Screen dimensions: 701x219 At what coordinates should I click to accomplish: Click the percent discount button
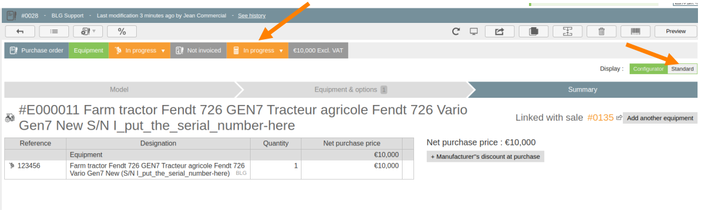[122, 31]
